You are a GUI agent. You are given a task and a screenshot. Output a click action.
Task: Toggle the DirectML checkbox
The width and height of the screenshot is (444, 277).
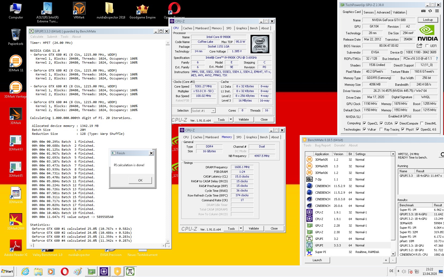422,123
